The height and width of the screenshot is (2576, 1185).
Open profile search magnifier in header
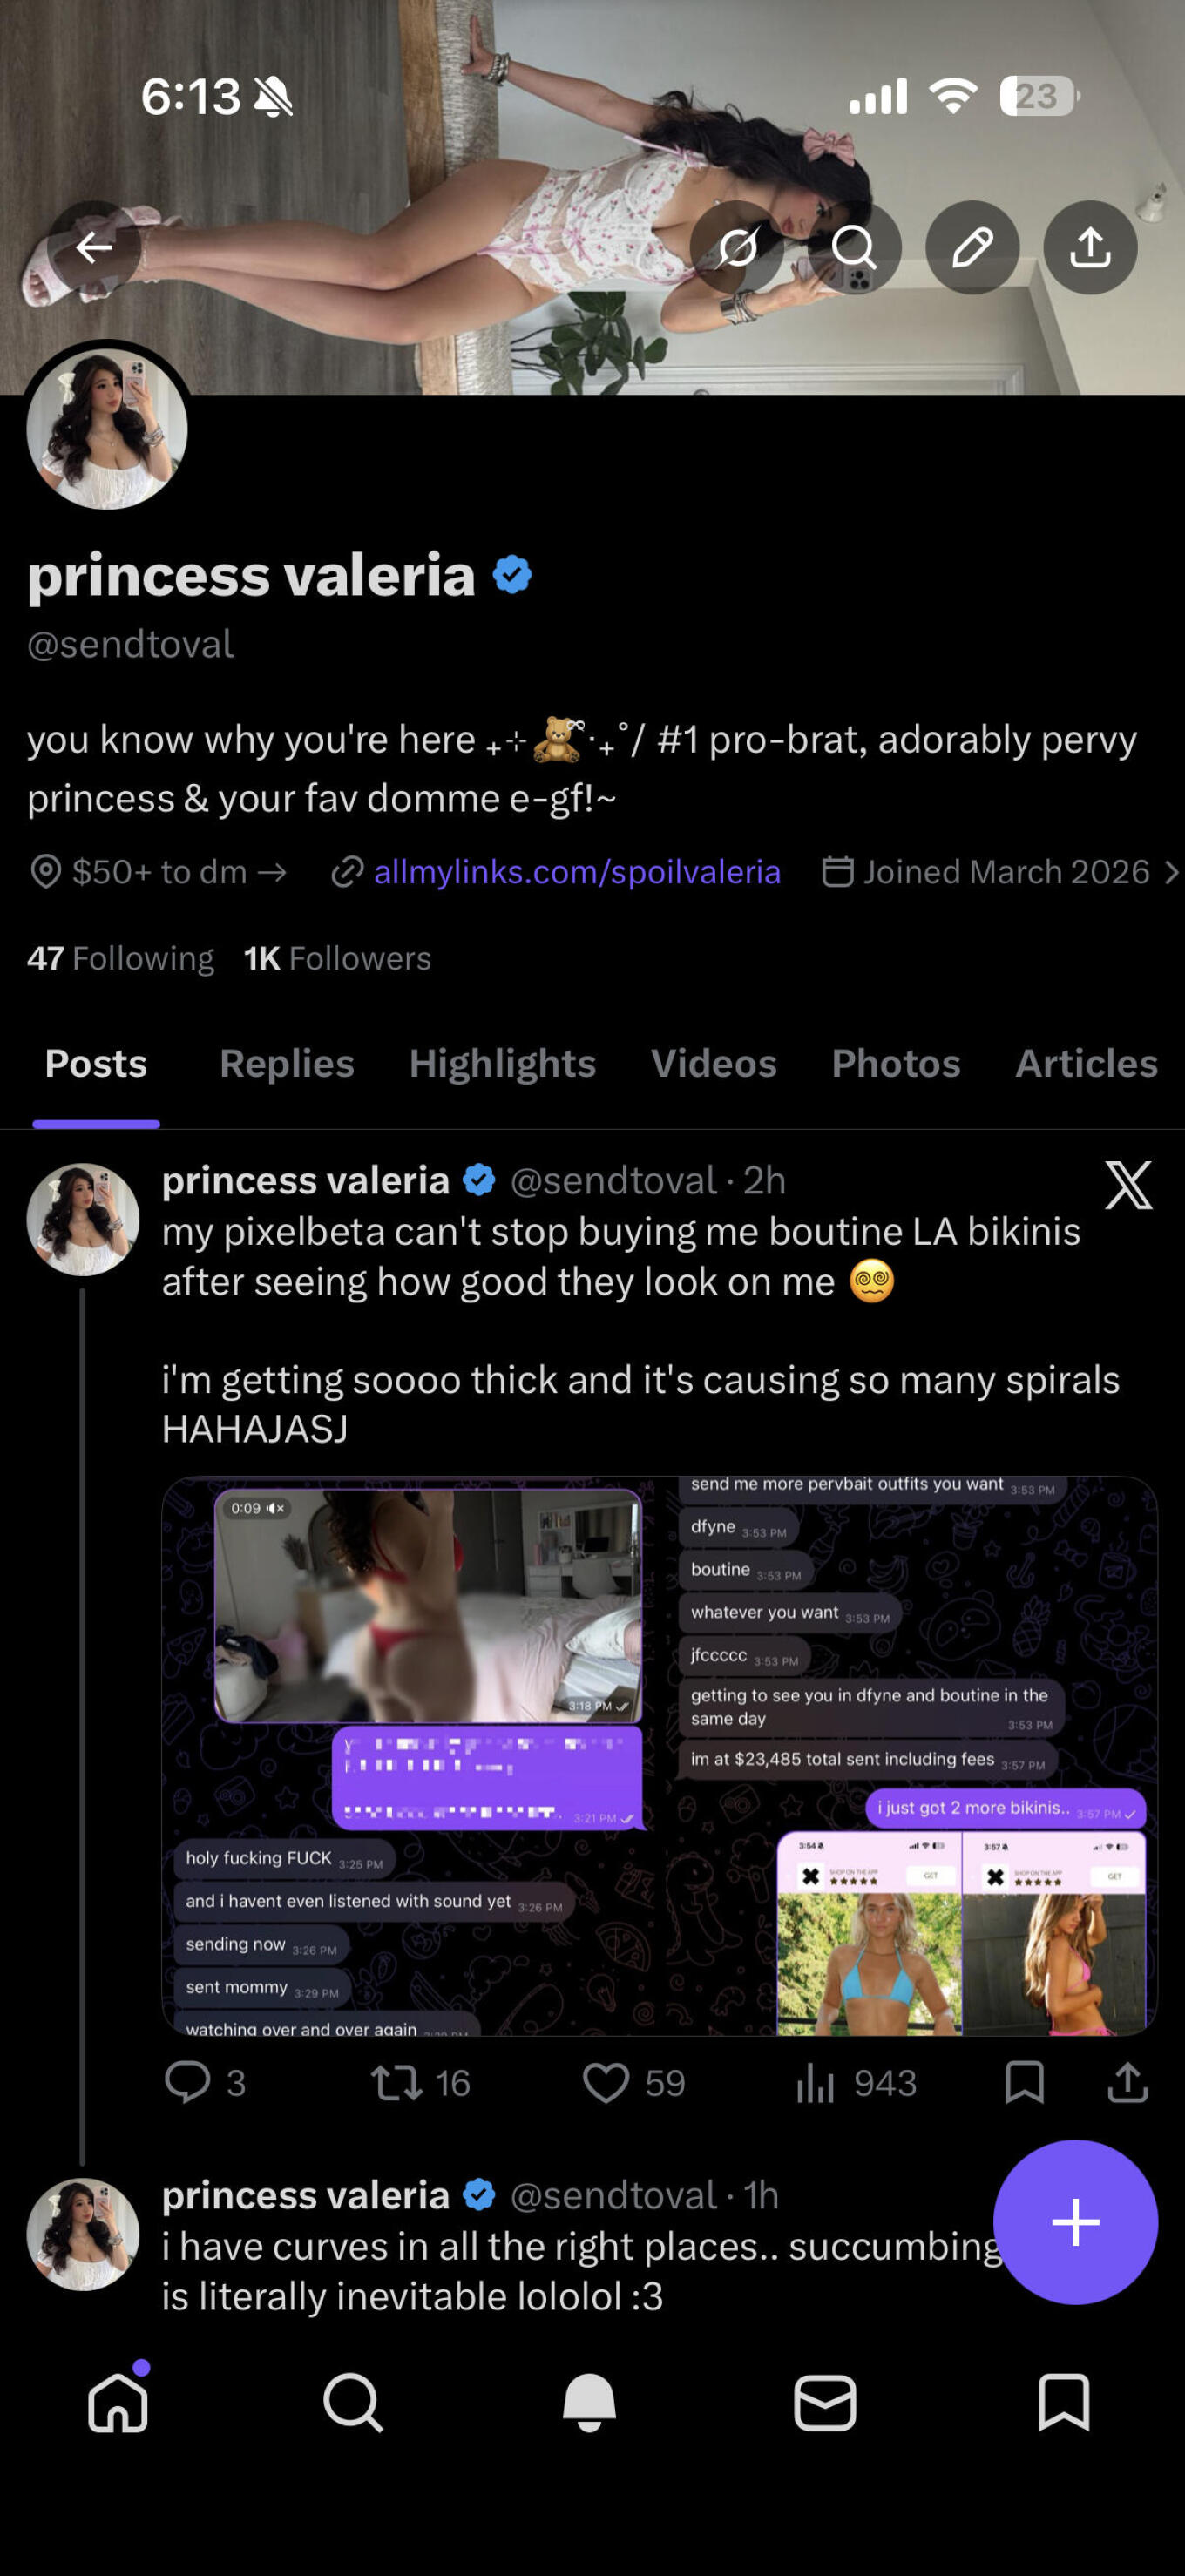(854, 247)
